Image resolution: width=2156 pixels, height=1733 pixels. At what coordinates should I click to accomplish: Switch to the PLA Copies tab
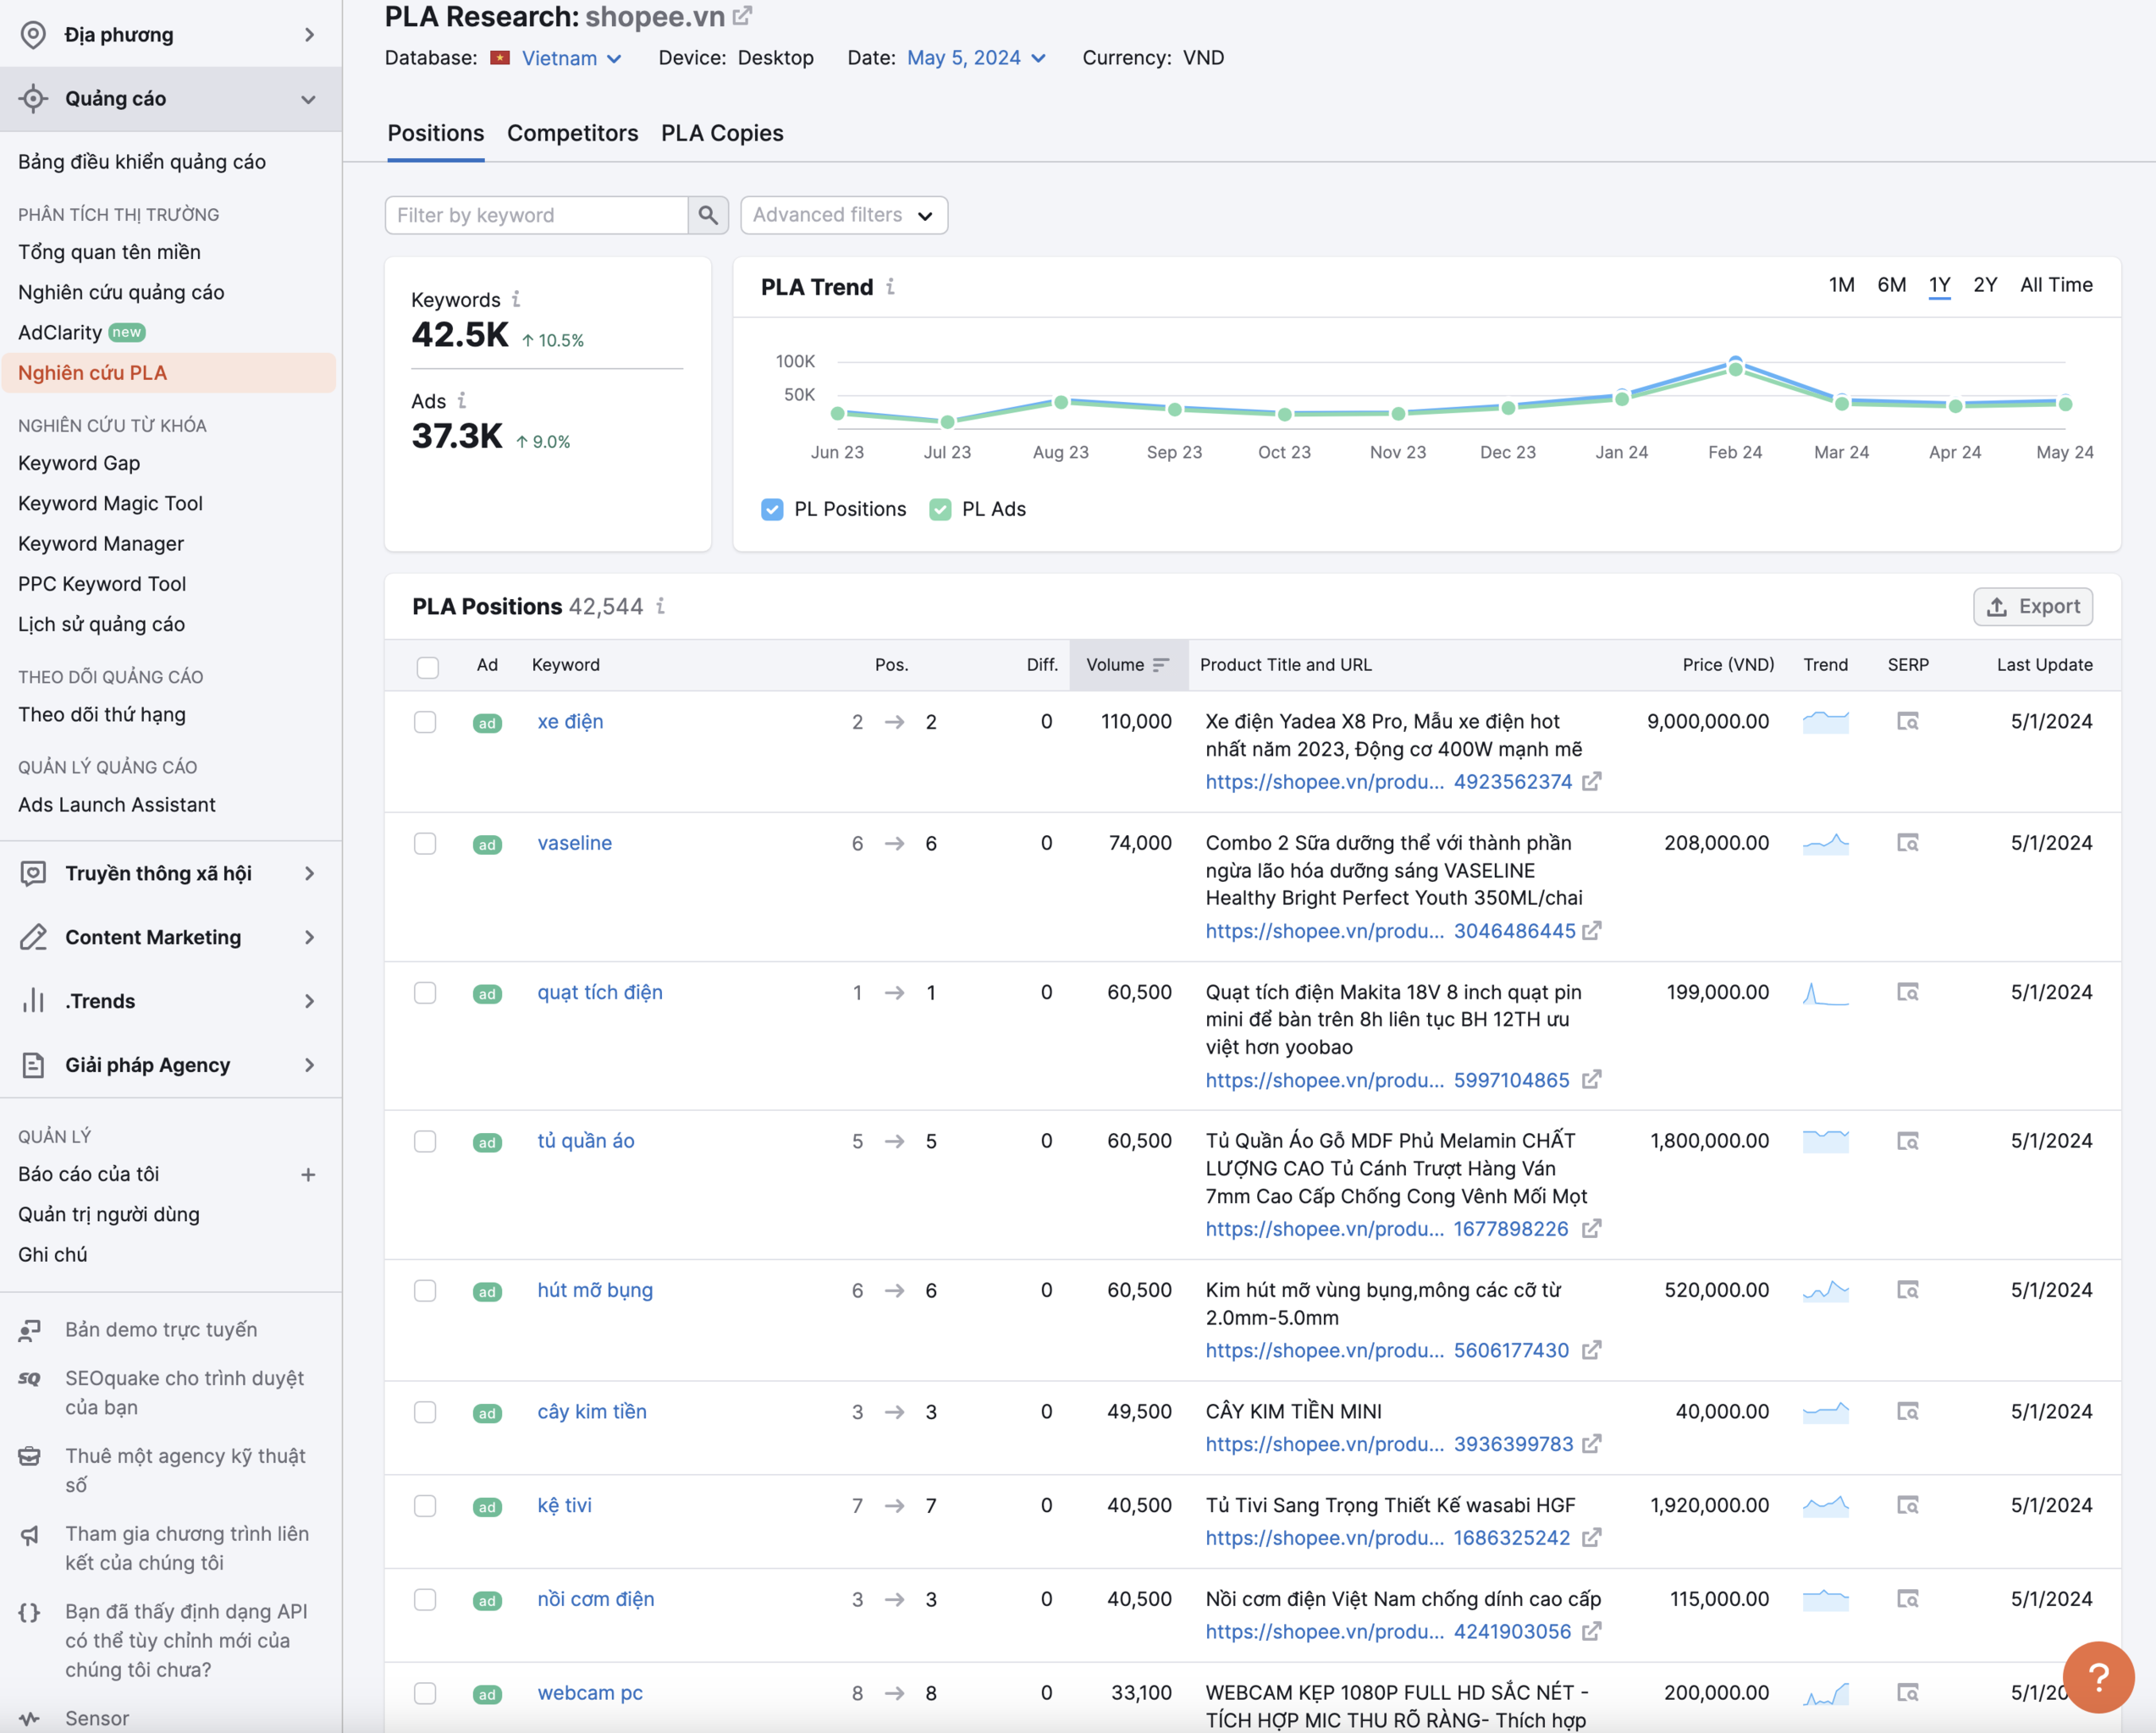click(x=722, y=133)
